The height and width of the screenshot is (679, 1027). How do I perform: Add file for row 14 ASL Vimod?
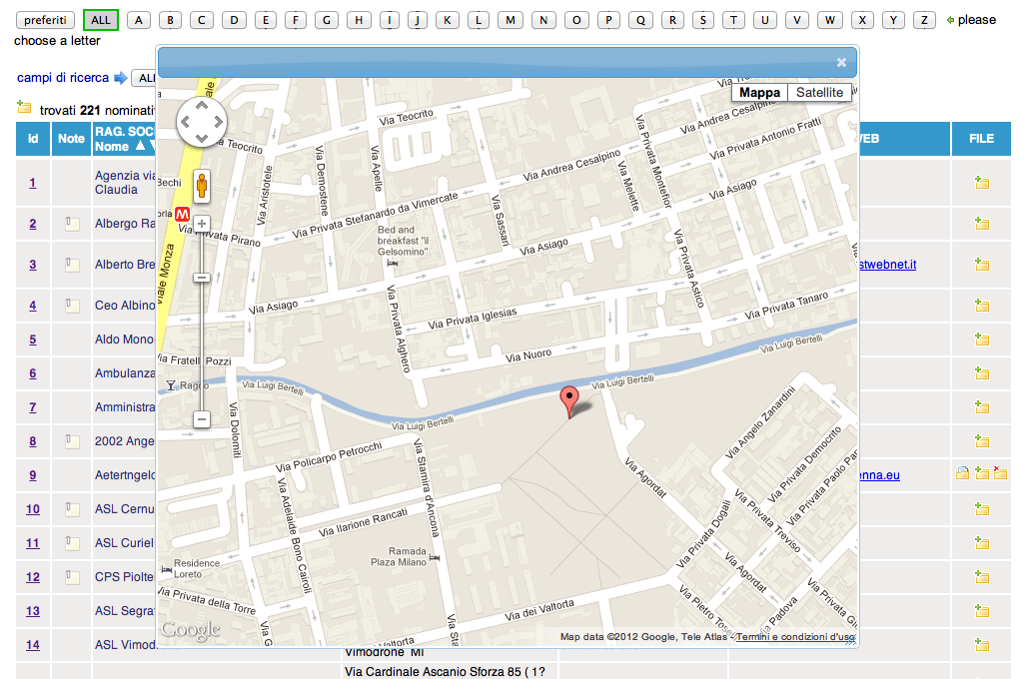pyautogui.click(x=981, y=645)
